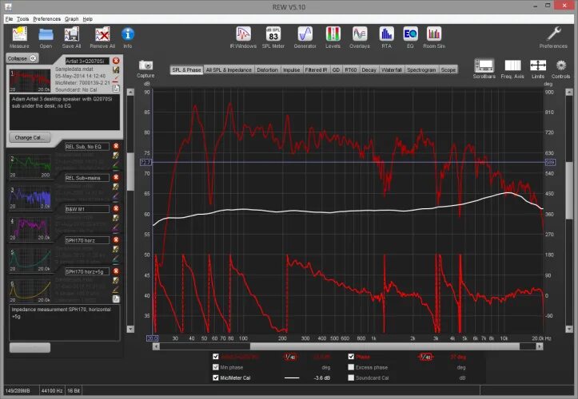Open SPL trace 1/48 smoothing selector
Screen dimensions: 578x399
point(290,357)
